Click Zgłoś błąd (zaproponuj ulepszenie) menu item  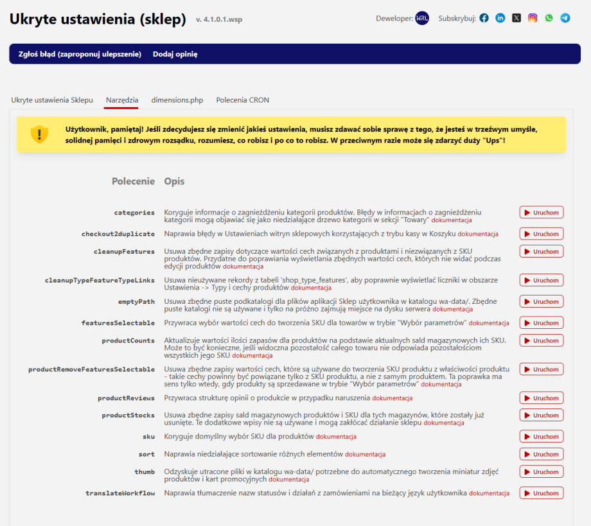coord(80,54)
